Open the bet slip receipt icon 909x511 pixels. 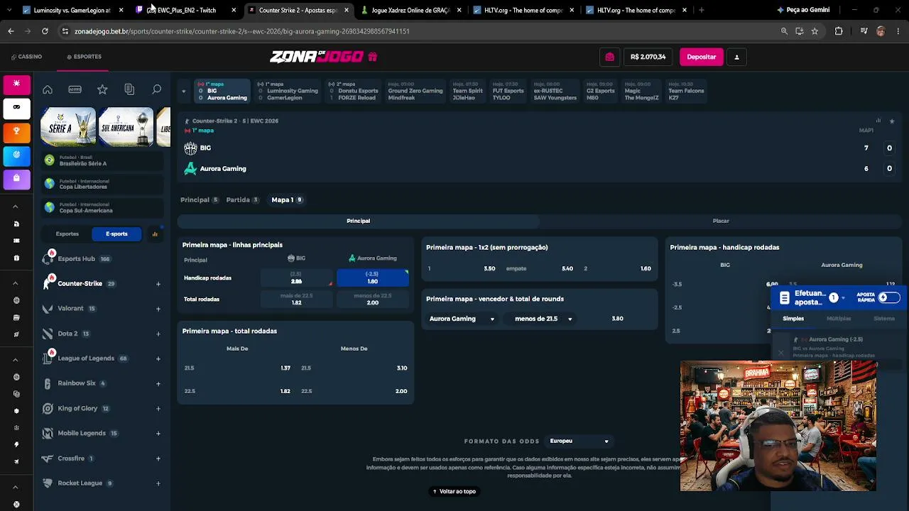[x=785, y=298]
